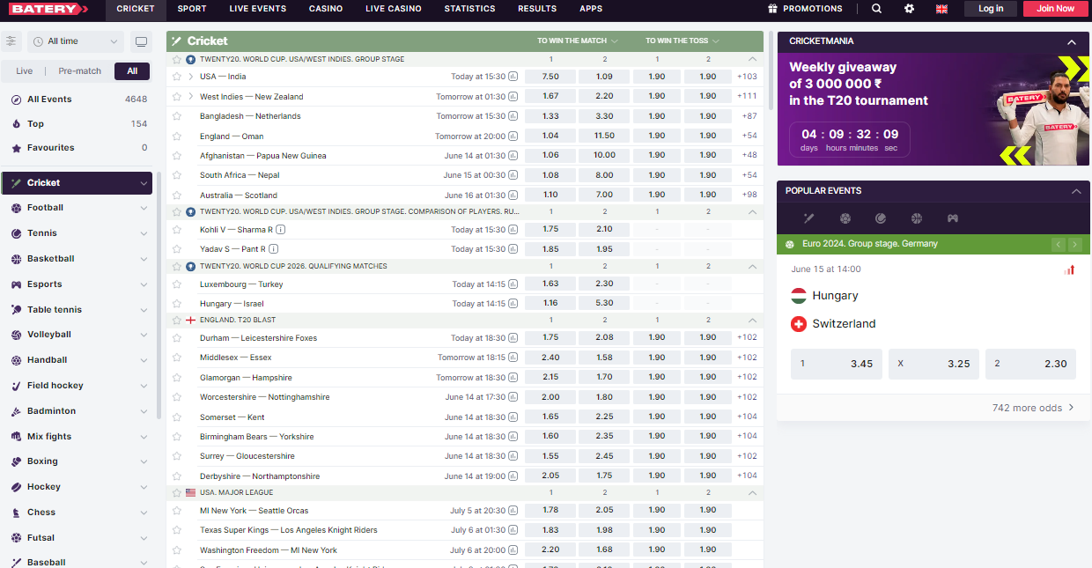The width and height of the screenshot is (1092, 568).
Task: Go to the Casino menu item
Action: click(326, 9)
